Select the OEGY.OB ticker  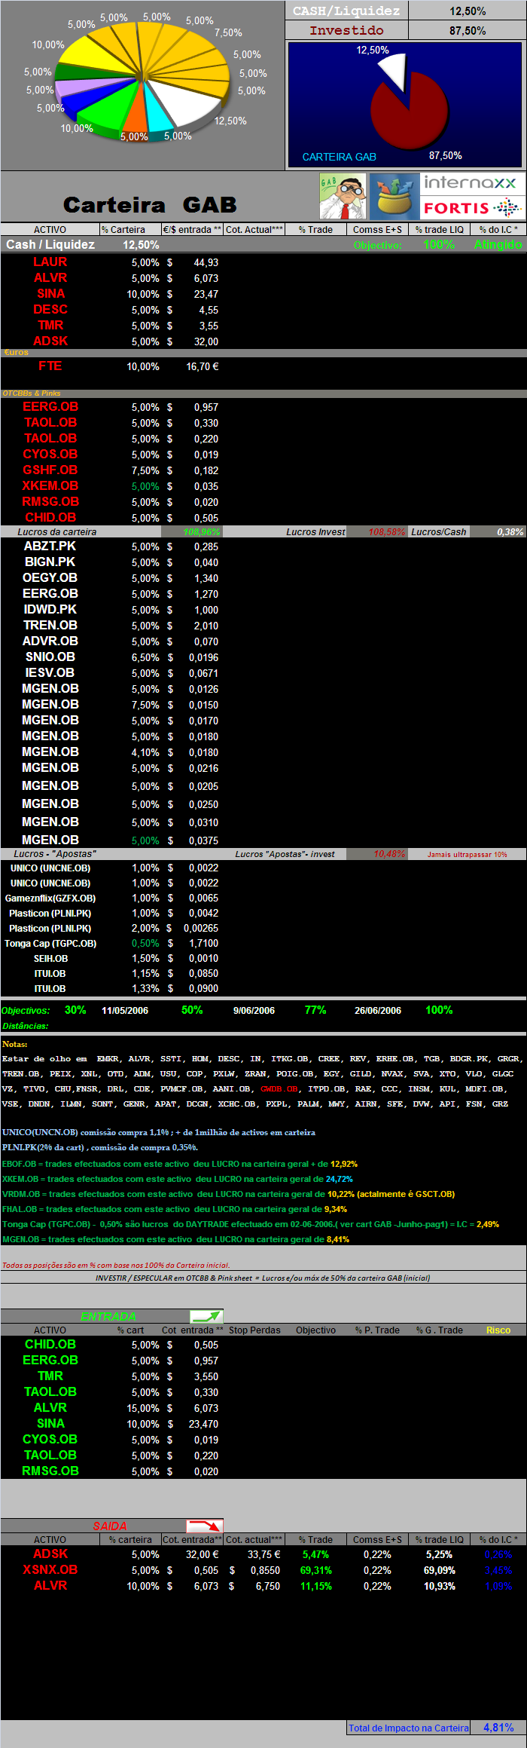tap(50, 577)
